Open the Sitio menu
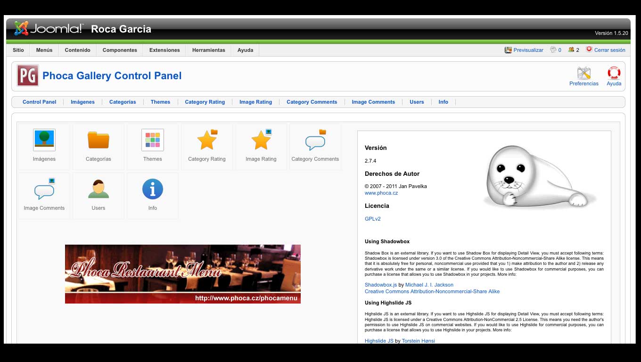 pos(18,50)
